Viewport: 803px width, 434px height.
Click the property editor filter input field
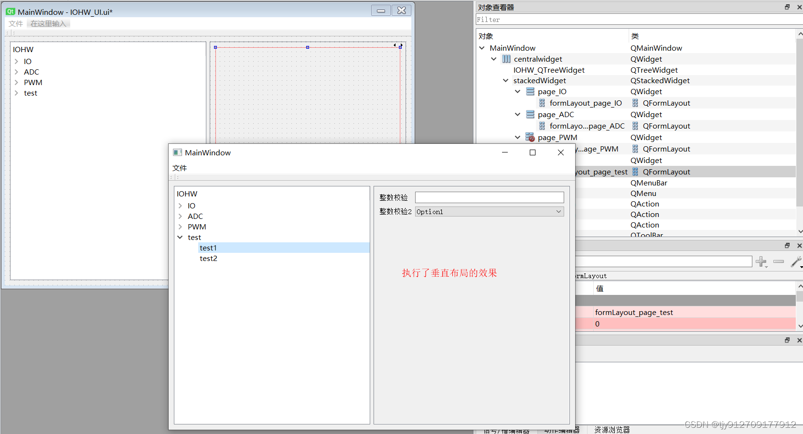pyautogui.click(x=664, y=261)
